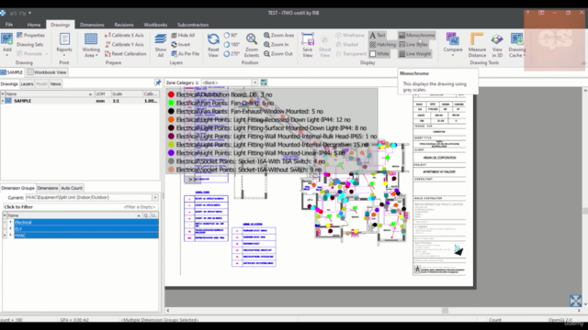Click green Fan-Ceiling legend swatch

pos(171,103)
